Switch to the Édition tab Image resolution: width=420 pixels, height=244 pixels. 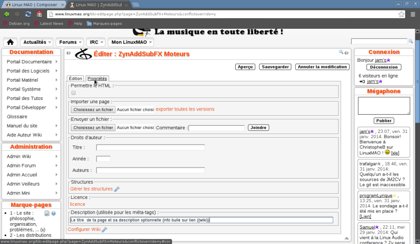pos(75,79)
